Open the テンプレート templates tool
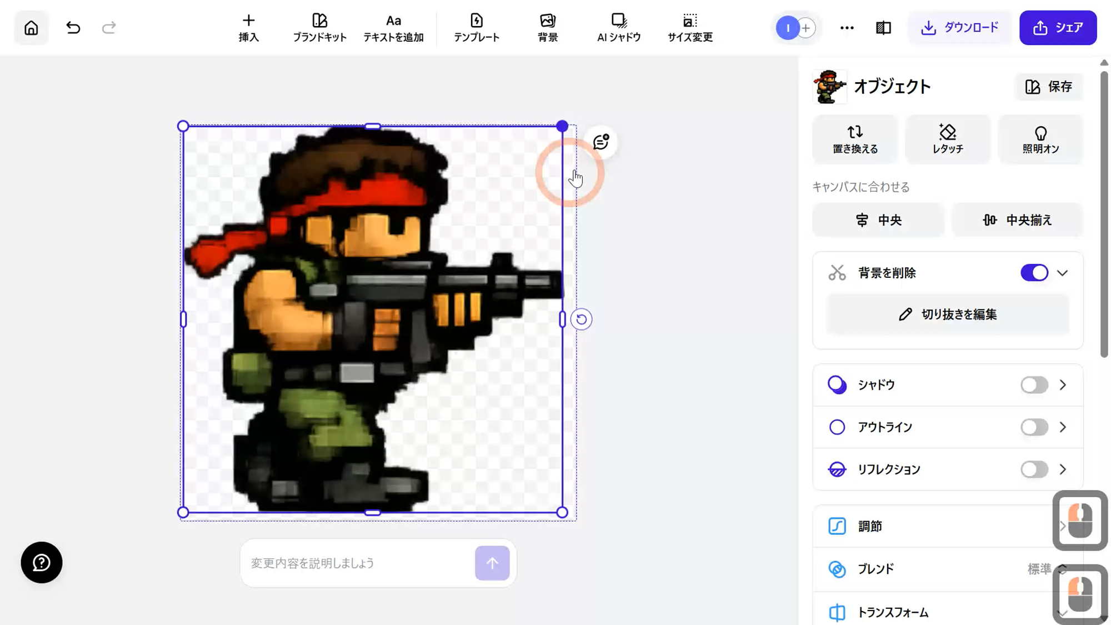Viewport: 1111px width, 625px height. pos(477,28)
